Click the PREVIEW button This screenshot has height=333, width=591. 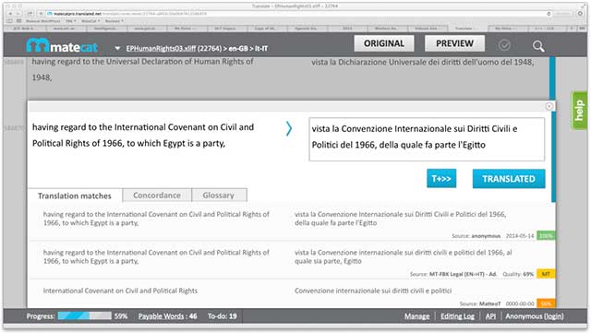pyautogui.click(x=454, y=43)
